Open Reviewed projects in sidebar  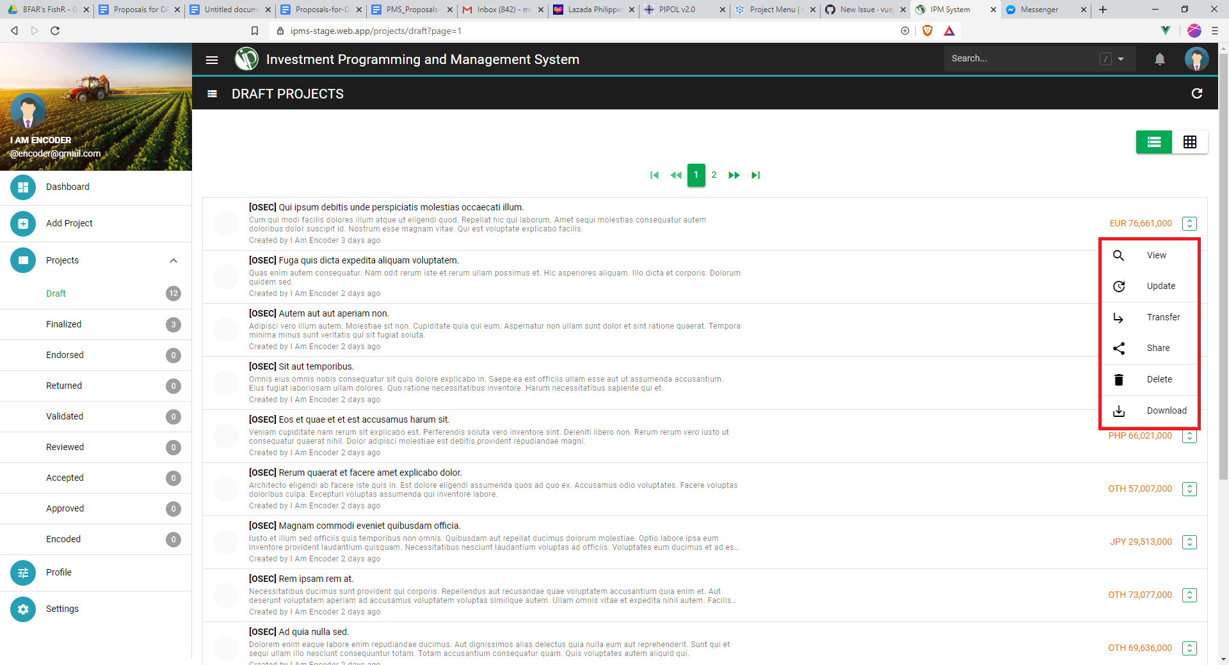(x=96, y=447)
